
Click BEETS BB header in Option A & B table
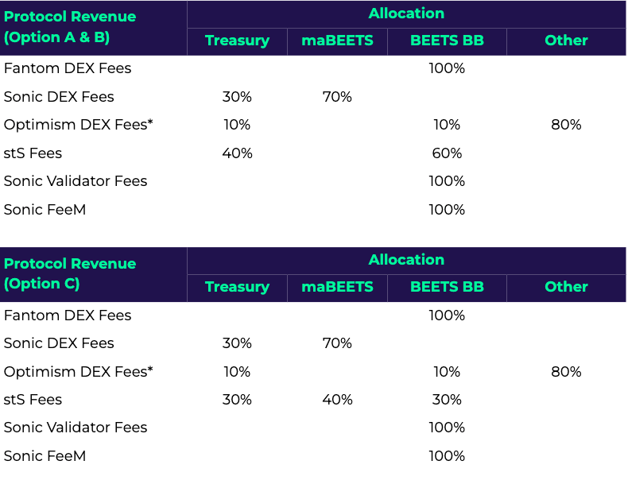(447, 41)
